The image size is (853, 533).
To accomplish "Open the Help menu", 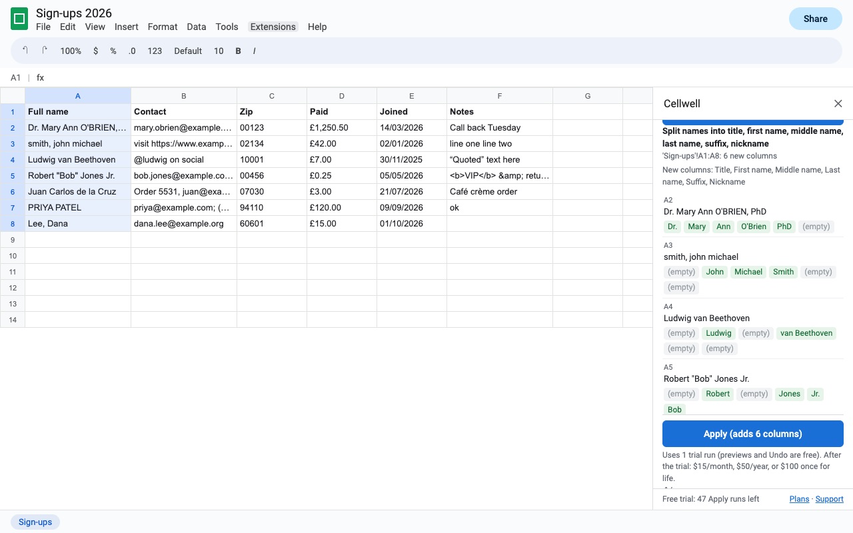I will coord(317,27).
